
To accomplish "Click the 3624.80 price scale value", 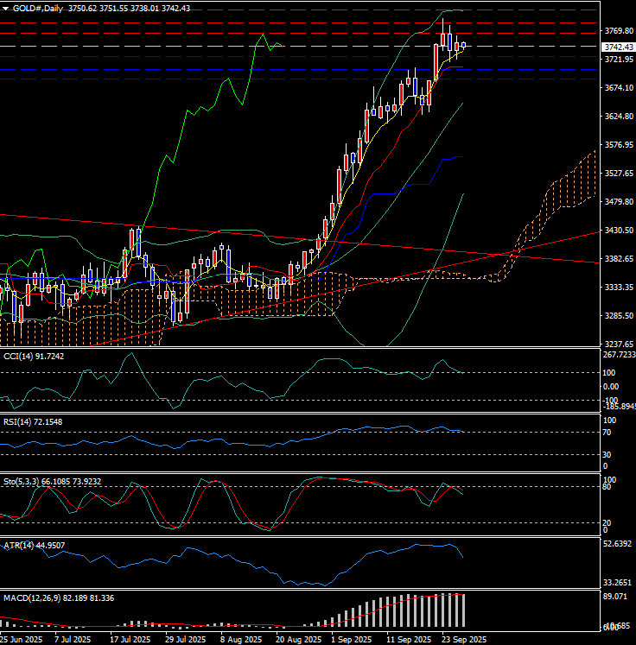I will pos(619,117).
